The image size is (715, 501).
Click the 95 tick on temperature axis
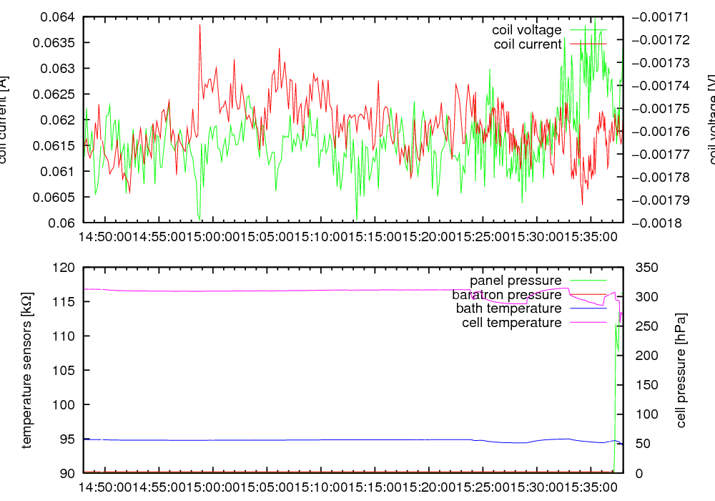pos(68,439)
